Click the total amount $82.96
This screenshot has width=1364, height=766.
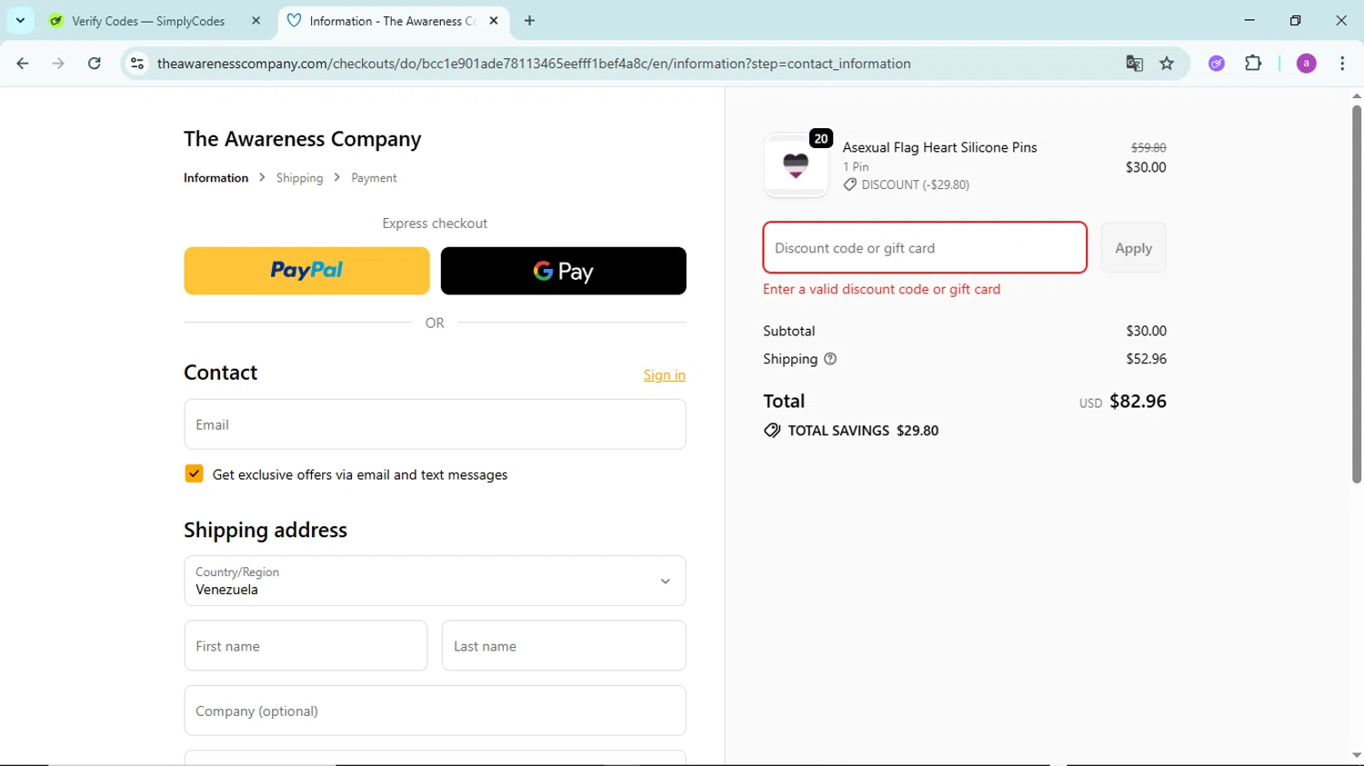(x=1138, y=401)
